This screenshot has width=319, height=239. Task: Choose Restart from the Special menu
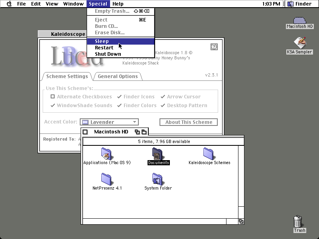tap(121, 47)
